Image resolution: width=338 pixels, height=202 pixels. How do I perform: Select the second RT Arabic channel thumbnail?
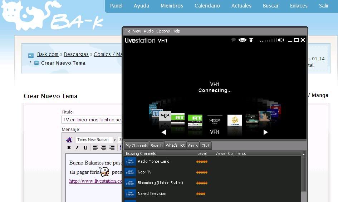pos(195,120)
